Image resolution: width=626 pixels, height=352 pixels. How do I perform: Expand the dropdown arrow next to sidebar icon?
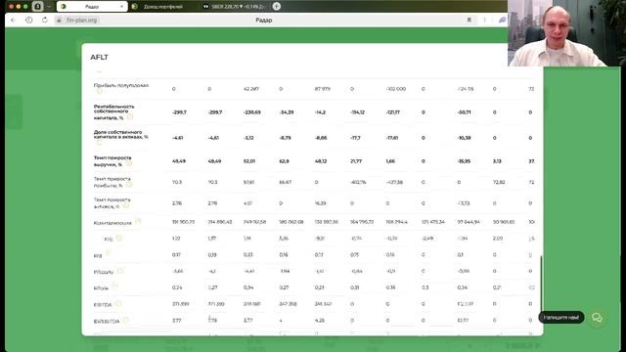point(49,7)
